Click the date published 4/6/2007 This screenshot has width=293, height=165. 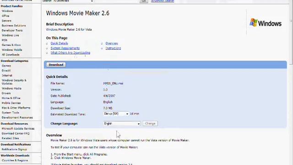(x=109, y=96)
